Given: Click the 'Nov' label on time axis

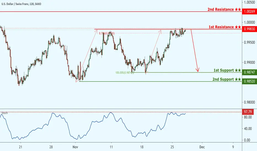Looking at the screenshot, I should 75,147.
